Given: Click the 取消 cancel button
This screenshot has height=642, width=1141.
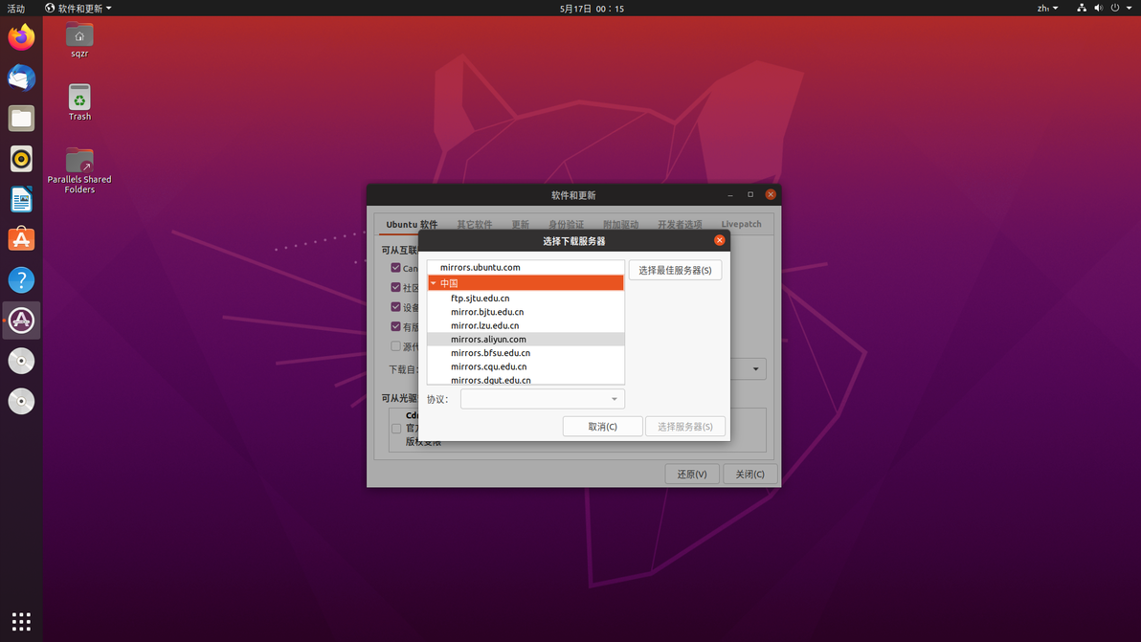Looking at the screenshot, I should pos(602,426).
